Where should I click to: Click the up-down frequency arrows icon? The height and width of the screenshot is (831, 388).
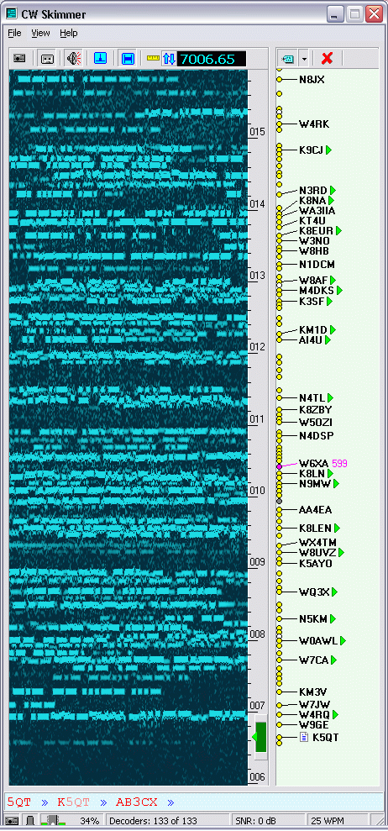click(x=169, y=58)
